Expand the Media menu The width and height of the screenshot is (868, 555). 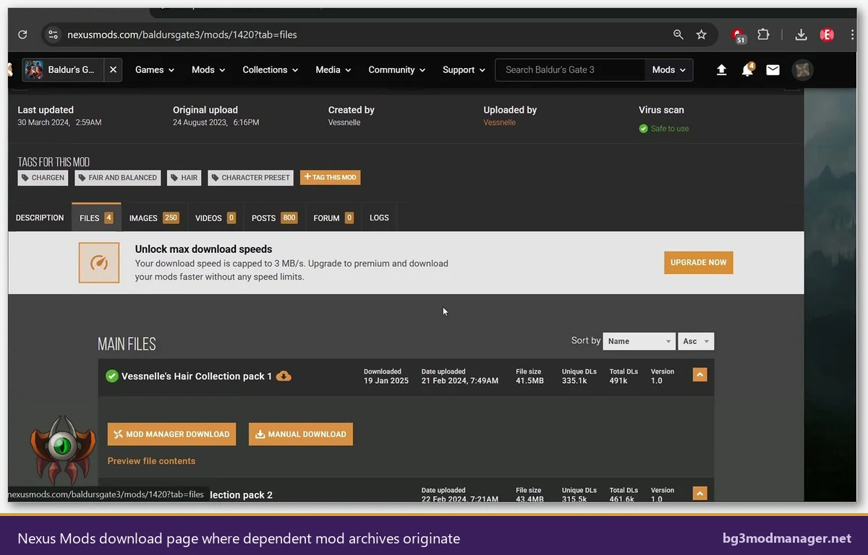pos(333,70)
